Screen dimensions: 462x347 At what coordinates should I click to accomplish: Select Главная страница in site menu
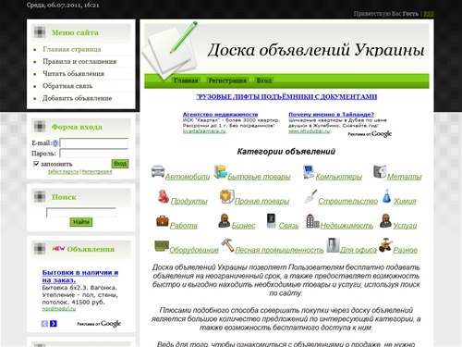coord(72,49)
